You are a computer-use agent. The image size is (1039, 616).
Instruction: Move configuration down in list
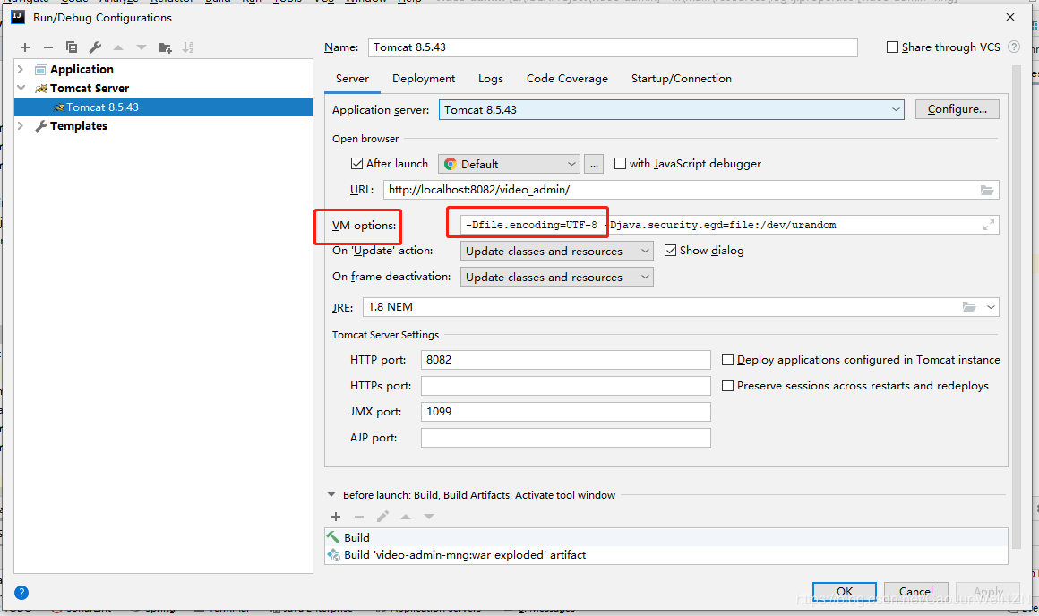142,47
